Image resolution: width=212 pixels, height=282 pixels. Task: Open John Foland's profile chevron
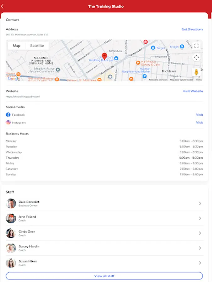point(200,218)
